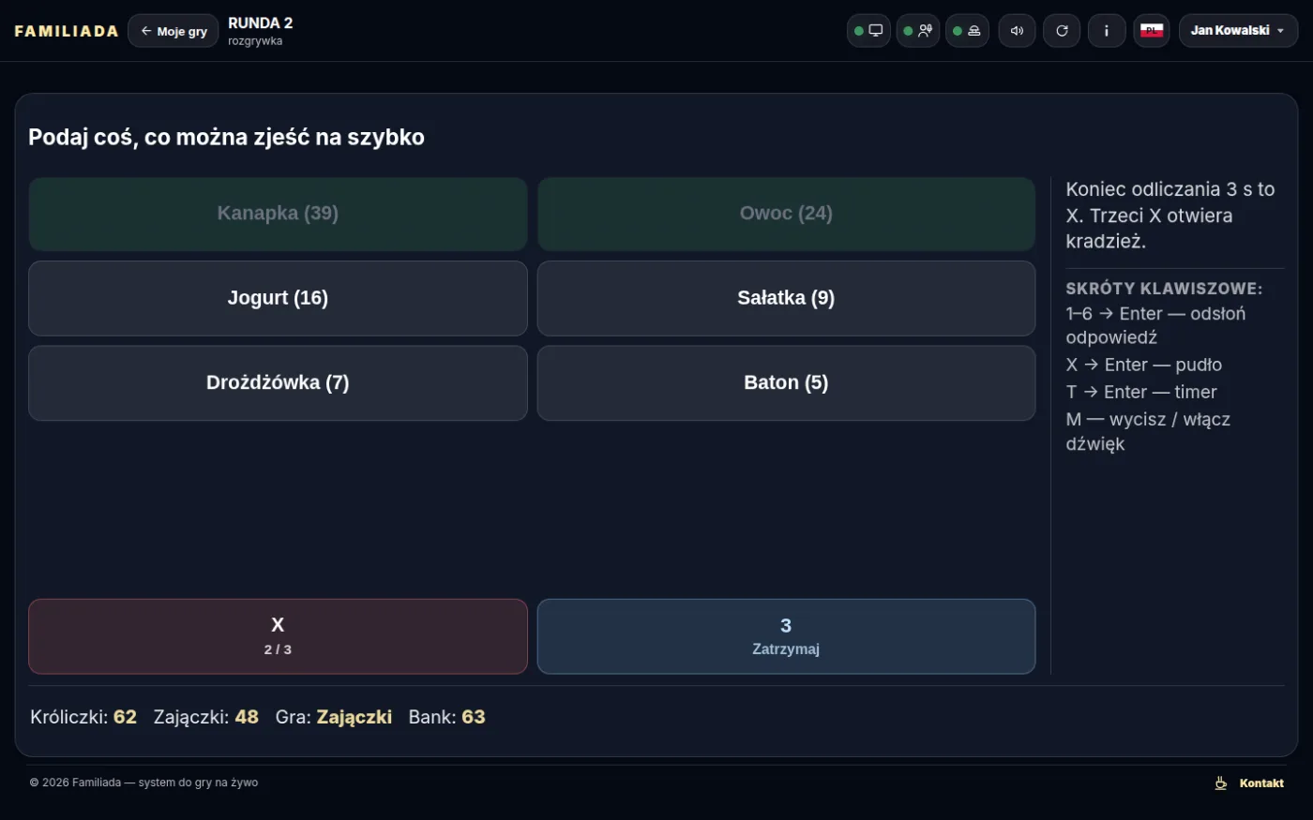Click the coffee cup icon beside Kontakt
The width and height of the screenshot is (1313, 820).
[x=1221, y=783]
